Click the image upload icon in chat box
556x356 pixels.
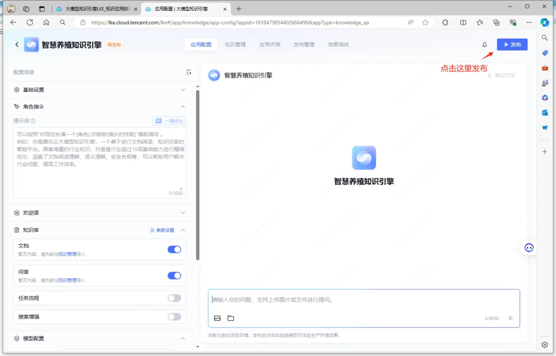[x=217, y=318]
